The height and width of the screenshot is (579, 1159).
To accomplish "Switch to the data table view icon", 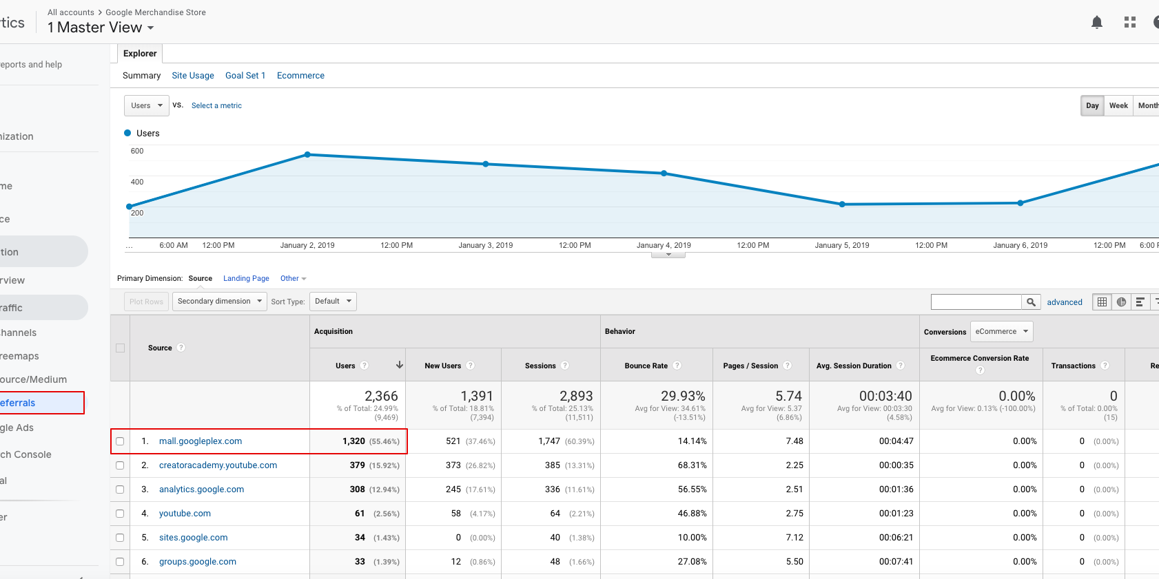I will coord(1102,302).
